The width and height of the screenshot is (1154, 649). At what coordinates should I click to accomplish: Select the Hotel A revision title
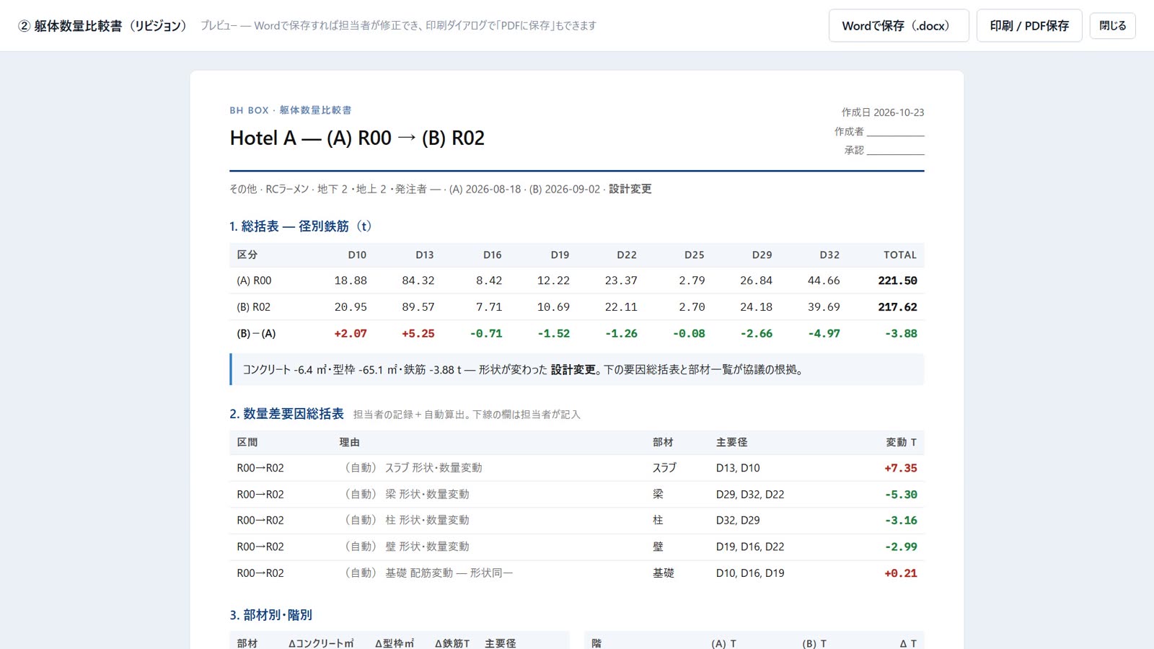point(357,138)
